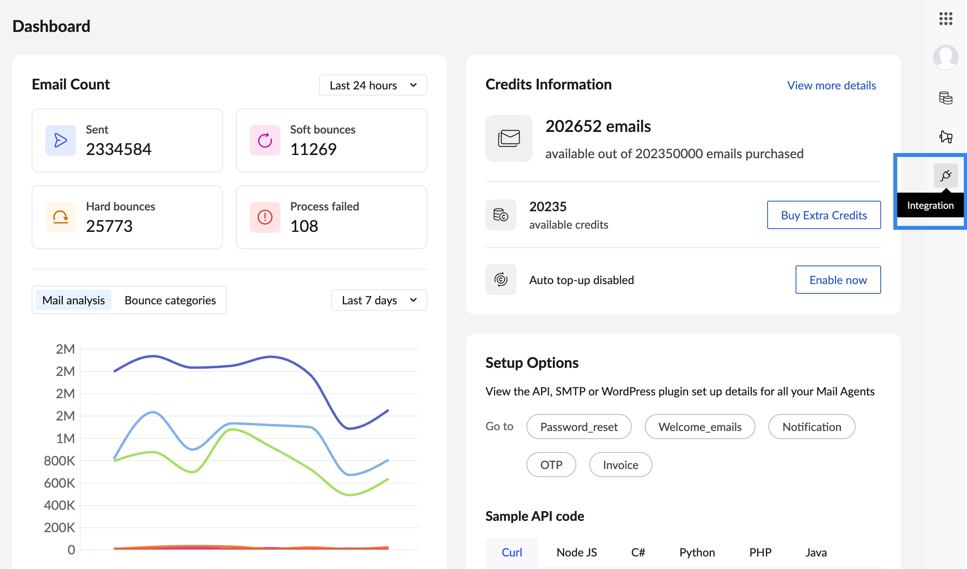Click the Process failed alert icon
Viewport: 967px width, 569px height.
tap(265, 217)
